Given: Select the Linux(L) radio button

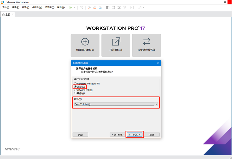Looking at the screenshot, I should click(x=75, y=87).
